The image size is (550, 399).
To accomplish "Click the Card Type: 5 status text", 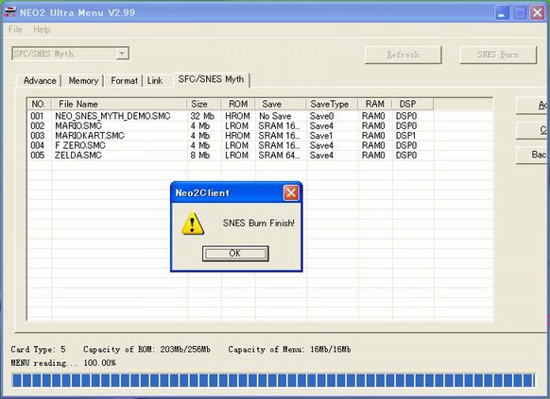I will click(x=38, y=350).
